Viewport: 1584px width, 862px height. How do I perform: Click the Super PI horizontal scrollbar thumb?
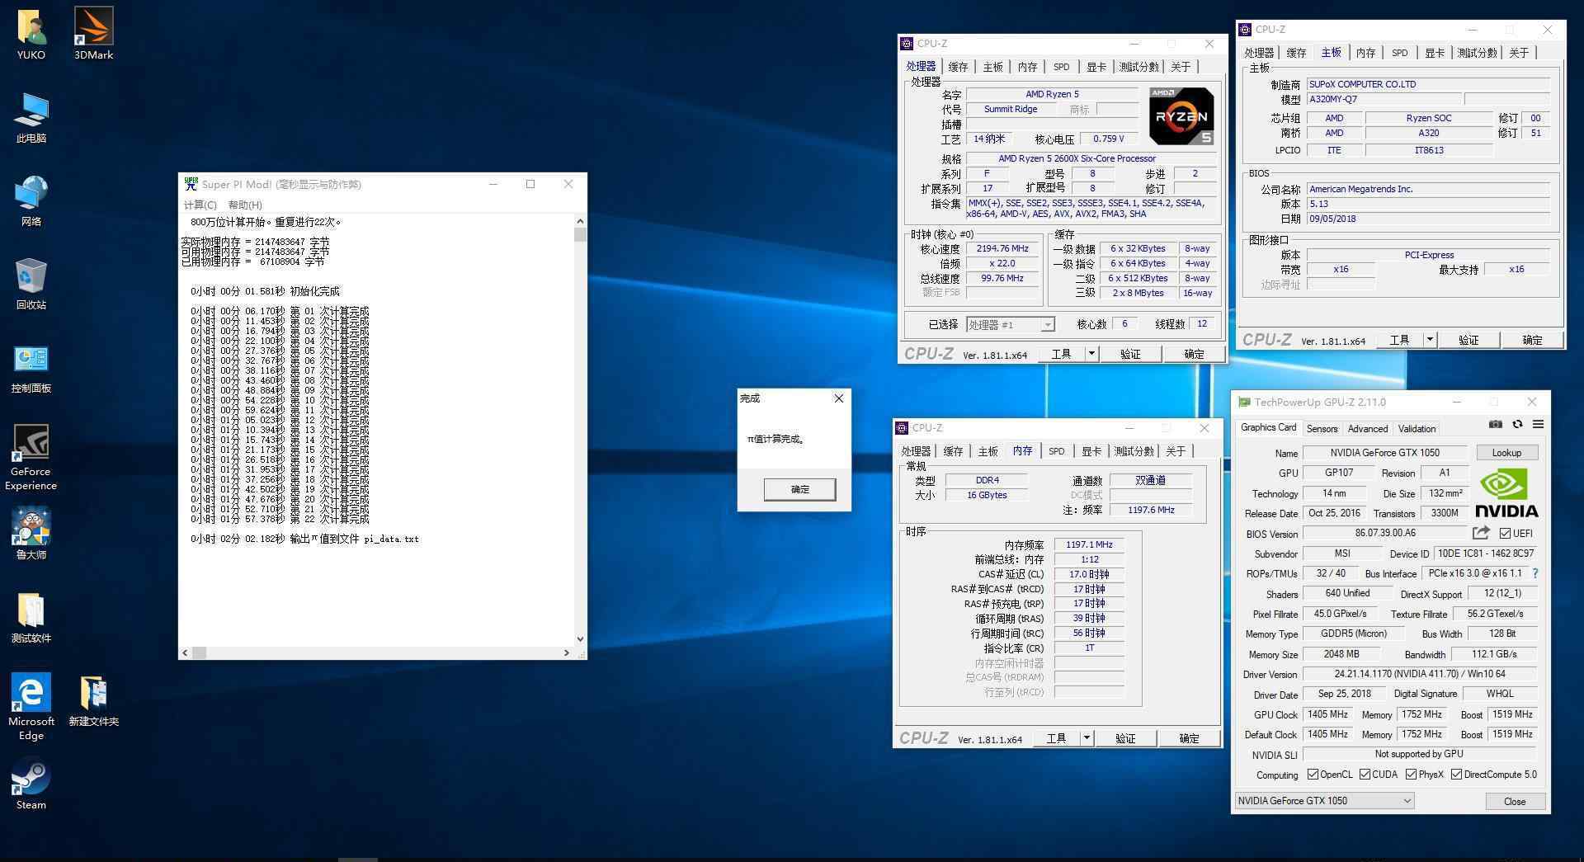pyautogui.click(x=199, y=652)
